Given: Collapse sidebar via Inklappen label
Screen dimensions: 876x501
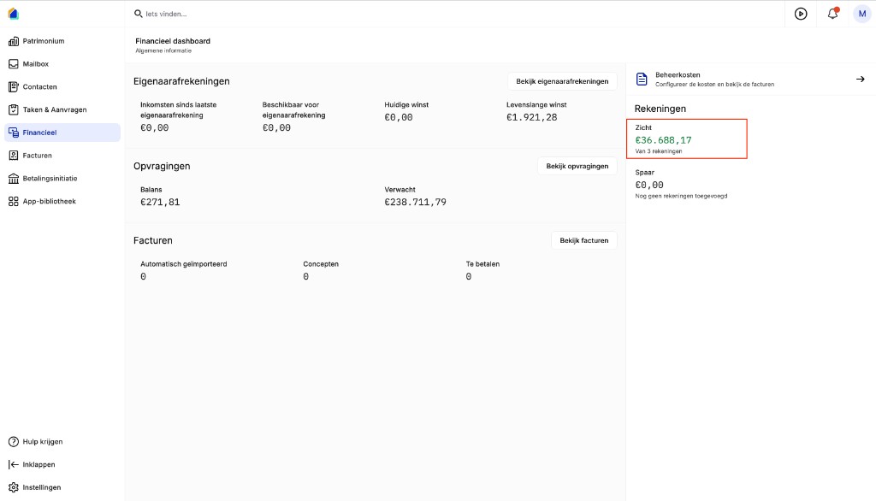Looking at the screenshot, I should click(38, 465).
